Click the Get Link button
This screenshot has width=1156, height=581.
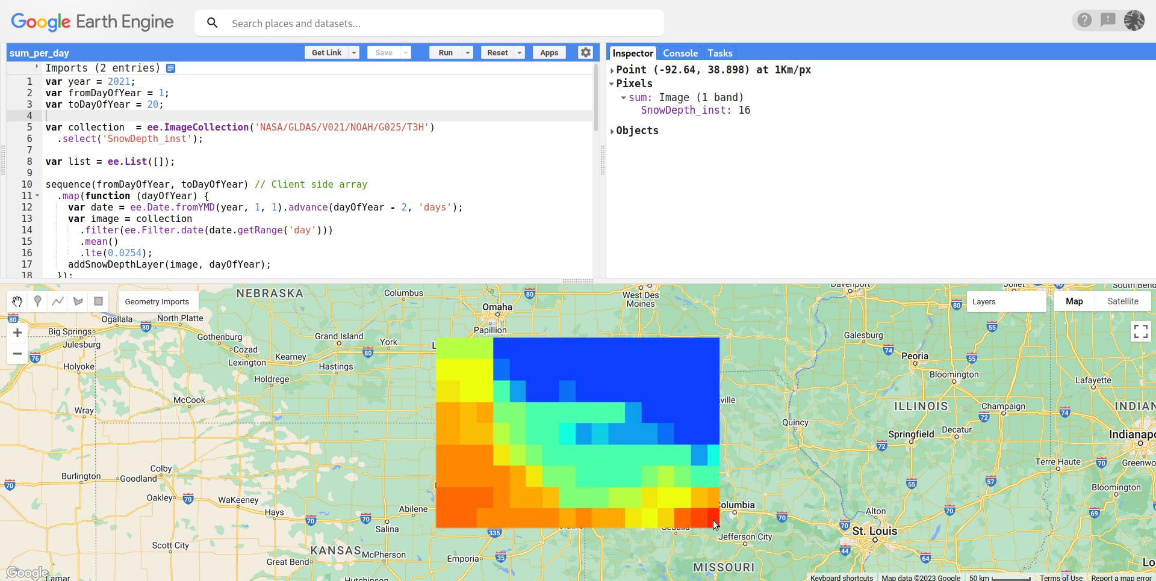coord(326,53)
